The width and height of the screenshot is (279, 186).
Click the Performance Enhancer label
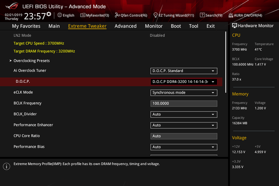[x=33, y=125]
